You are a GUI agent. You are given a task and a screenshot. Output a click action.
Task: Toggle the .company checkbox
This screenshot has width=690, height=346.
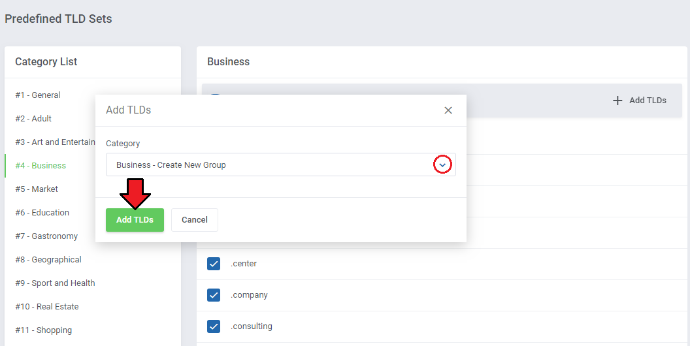tap(214, 295)
